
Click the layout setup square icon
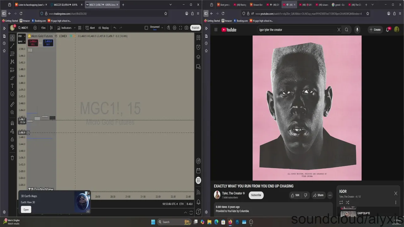(x=146, y=28)
